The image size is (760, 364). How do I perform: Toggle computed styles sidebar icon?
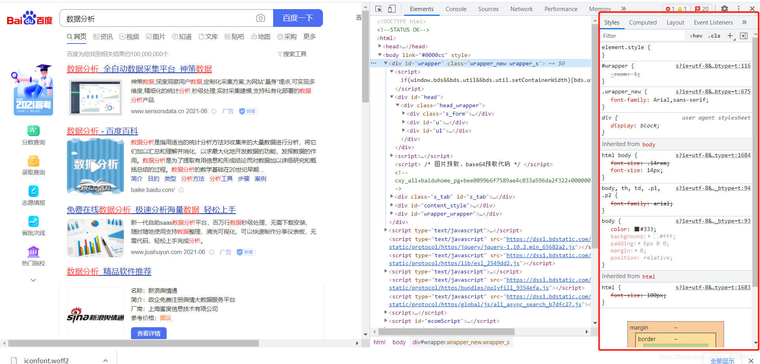[x=744, y=36]
